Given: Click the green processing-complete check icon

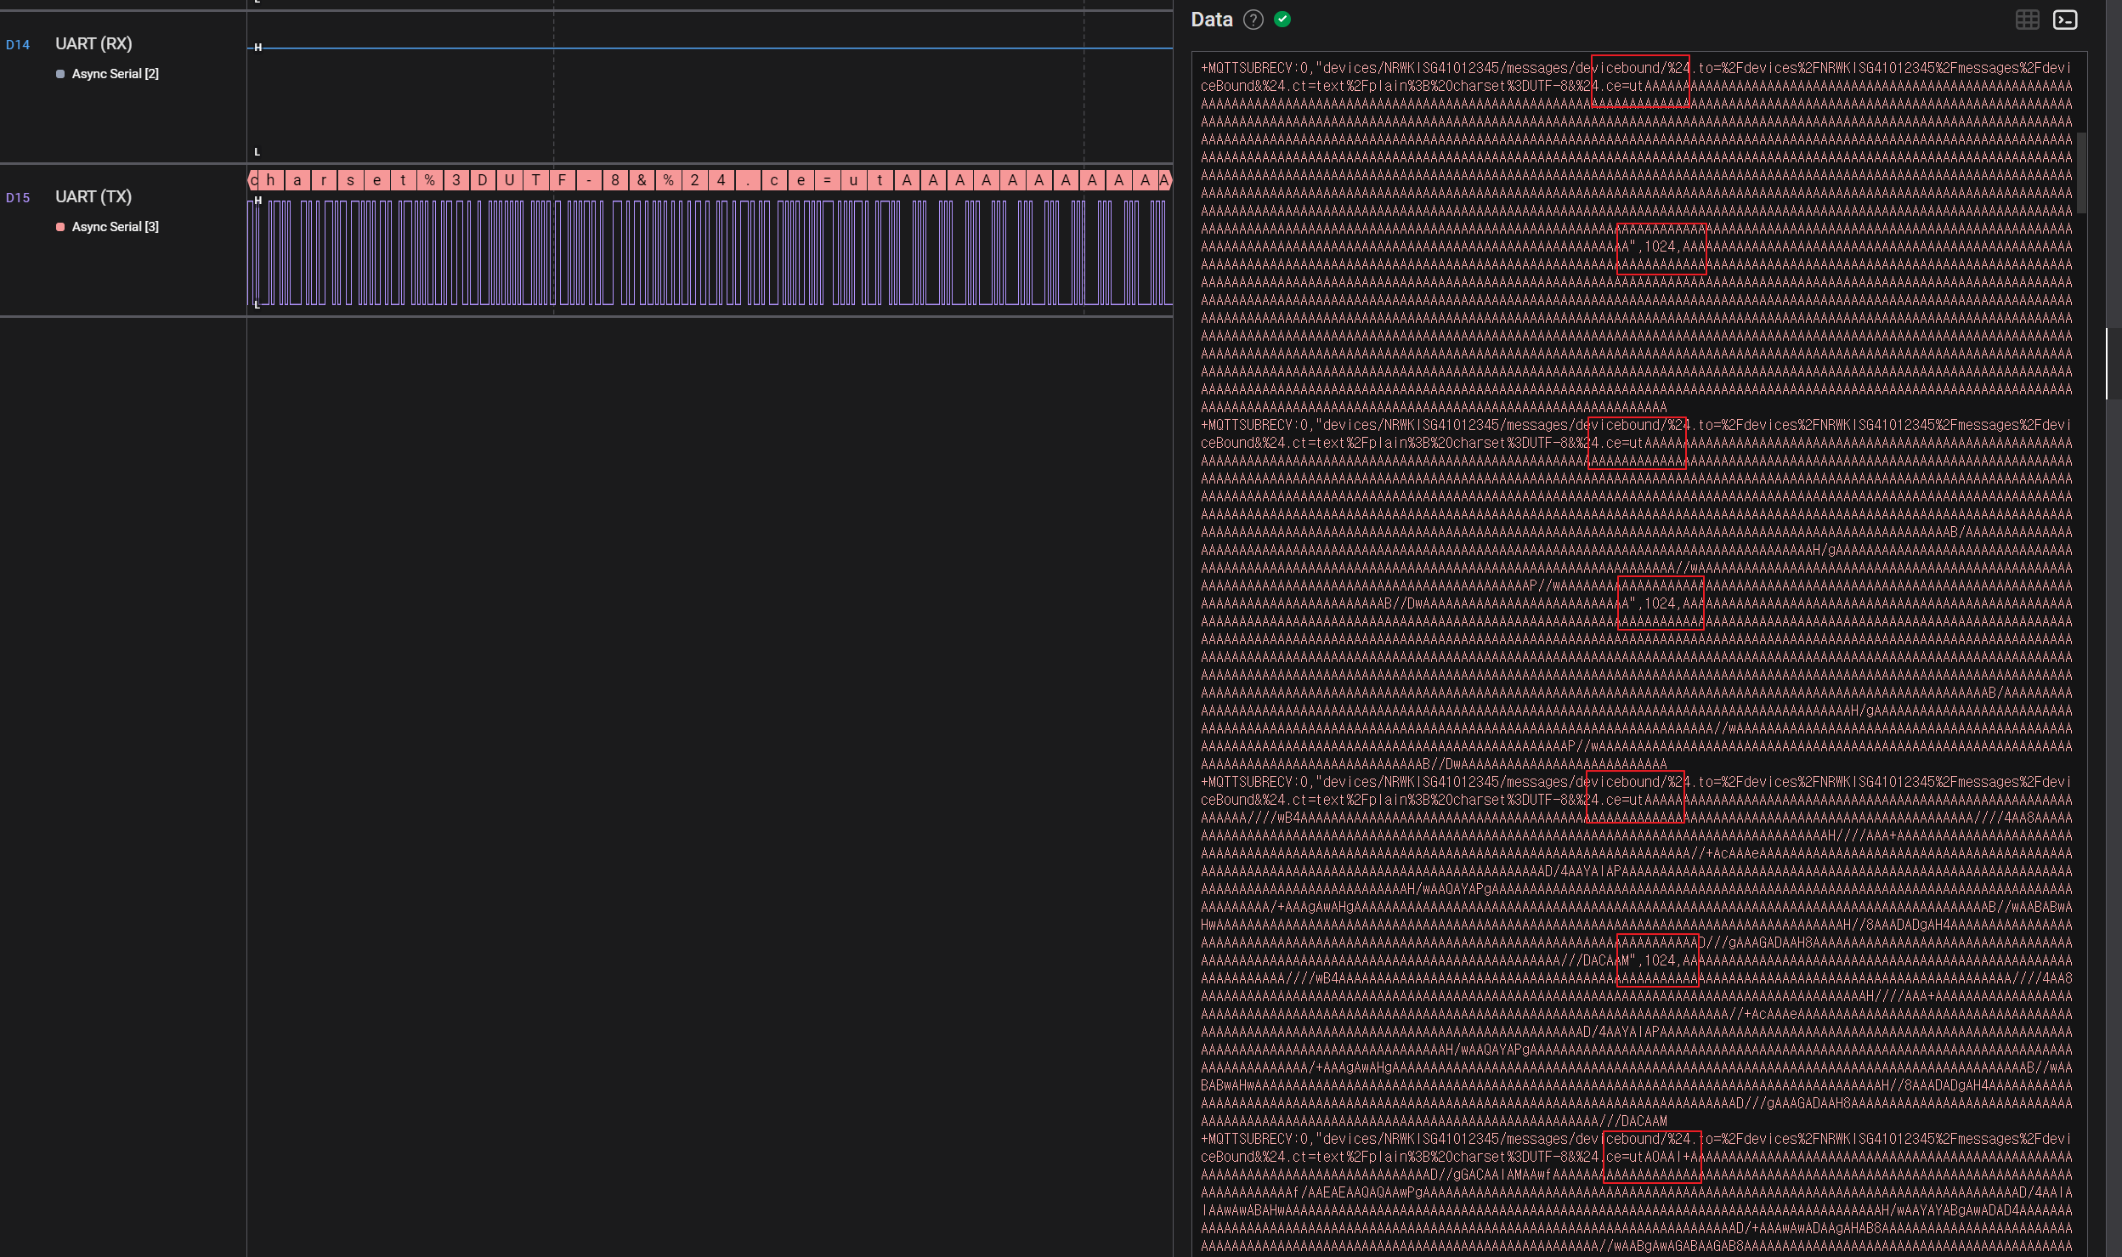Looking at the screenshot, I should pyautogui.click(x=1282, y=20).
